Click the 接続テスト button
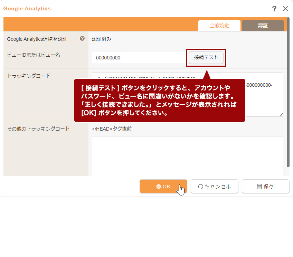Viewport: 293px width, 257px height. (x=206, y=58)
